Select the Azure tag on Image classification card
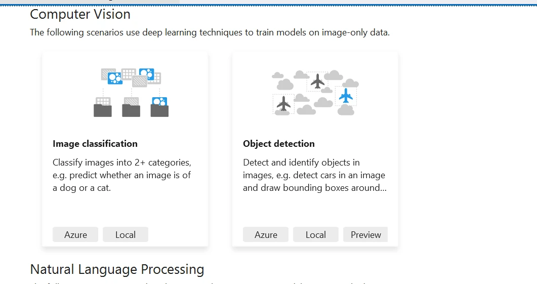The image size is (537, 284). click(x=75, y=234)
